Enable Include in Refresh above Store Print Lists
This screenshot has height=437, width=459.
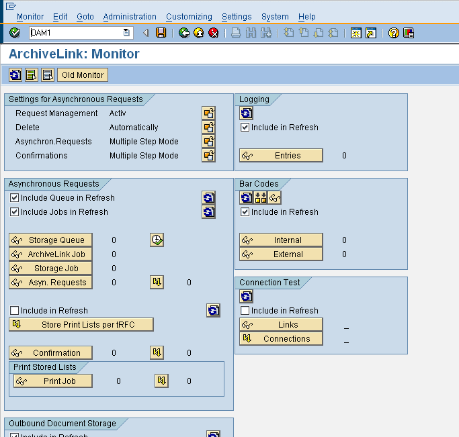[14, 310]
